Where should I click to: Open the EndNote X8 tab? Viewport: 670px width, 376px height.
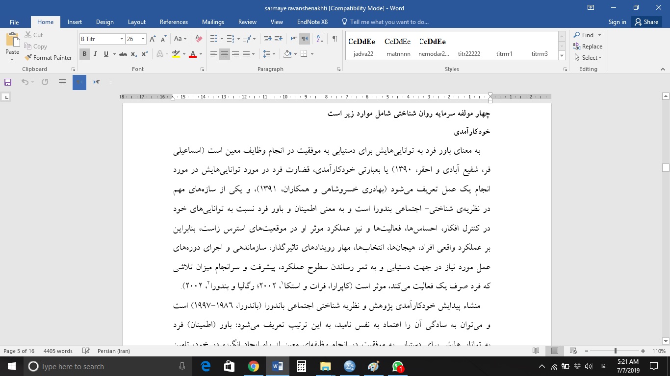[312, 22]
